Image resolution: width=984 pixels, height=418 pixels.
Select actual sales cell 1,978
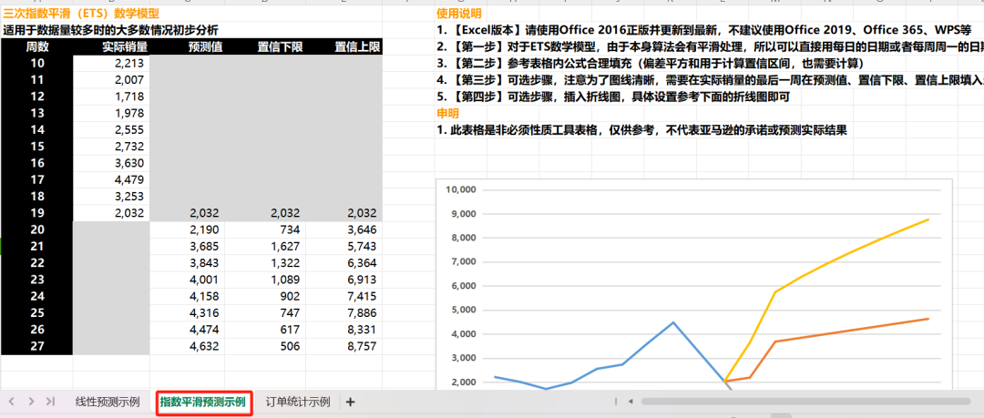click(x=111, y=113)
